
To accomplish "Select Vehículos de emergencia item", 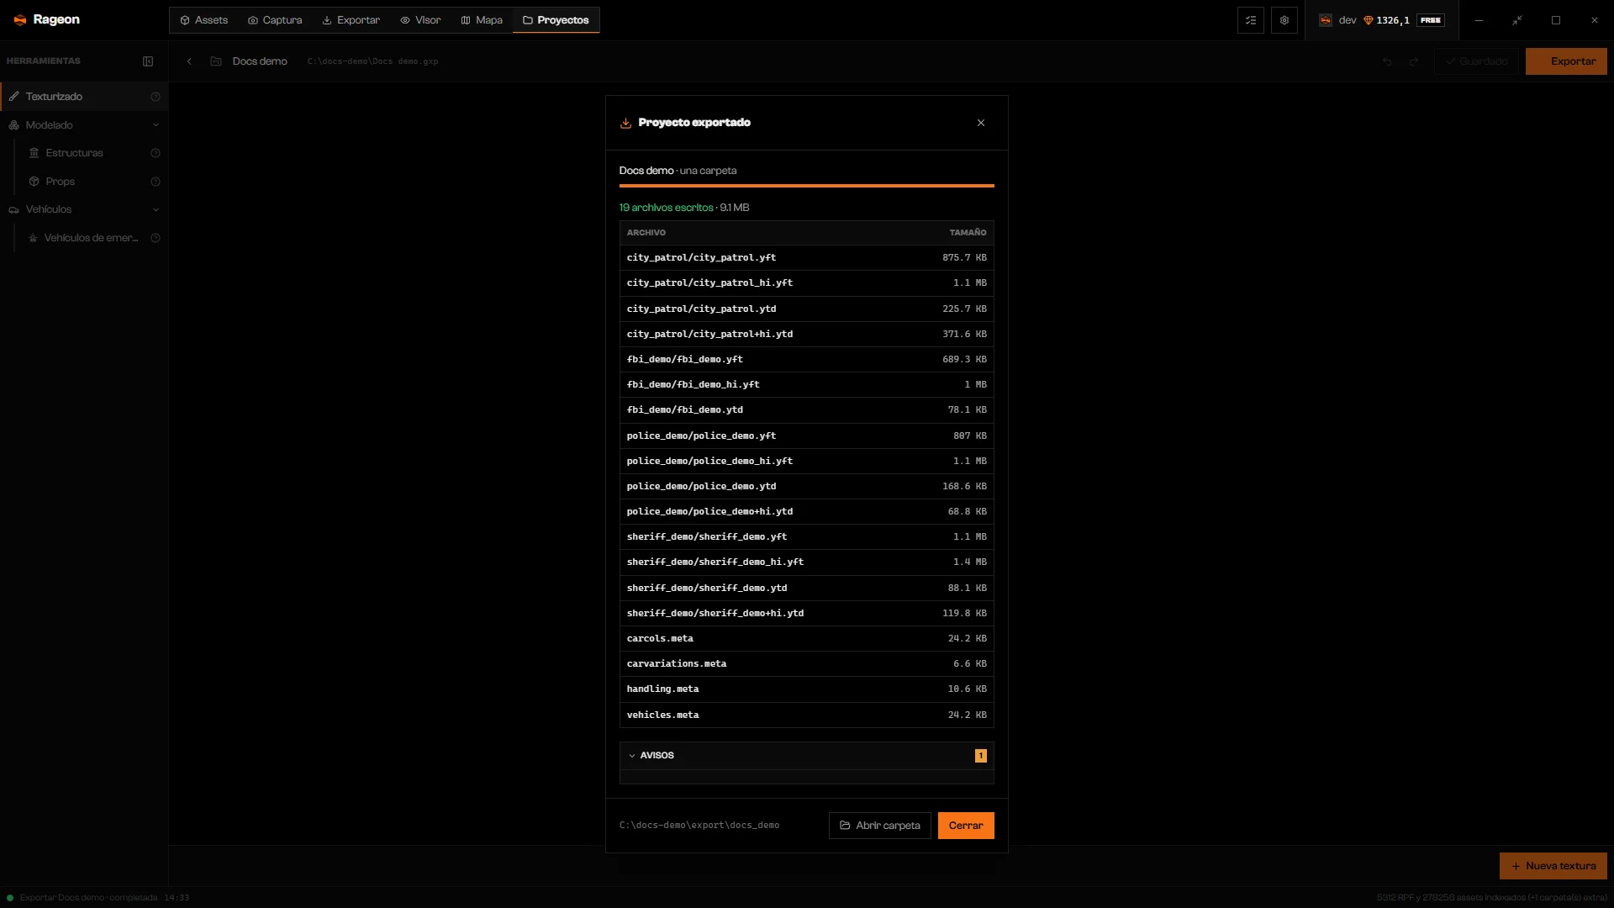I will point(92,238).
